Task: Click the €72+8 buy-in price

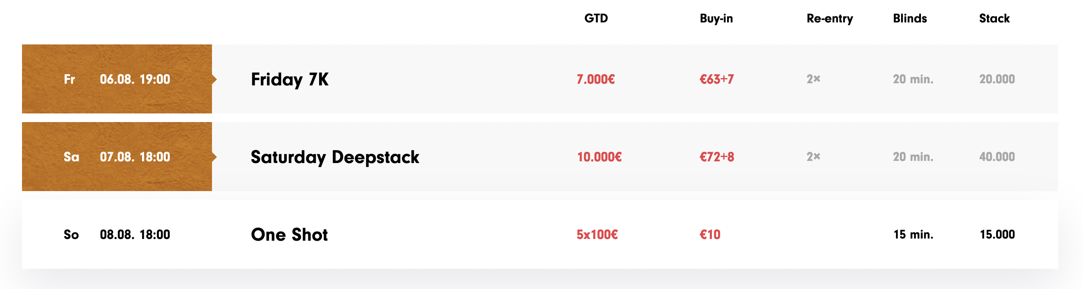Action: click(x=717, y=157)
